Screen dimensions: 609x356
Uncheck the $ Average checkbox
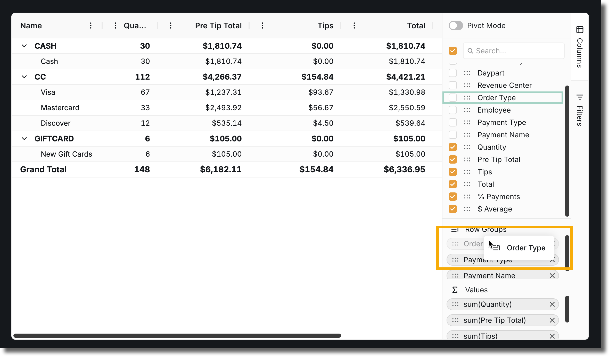coord(452,209)
